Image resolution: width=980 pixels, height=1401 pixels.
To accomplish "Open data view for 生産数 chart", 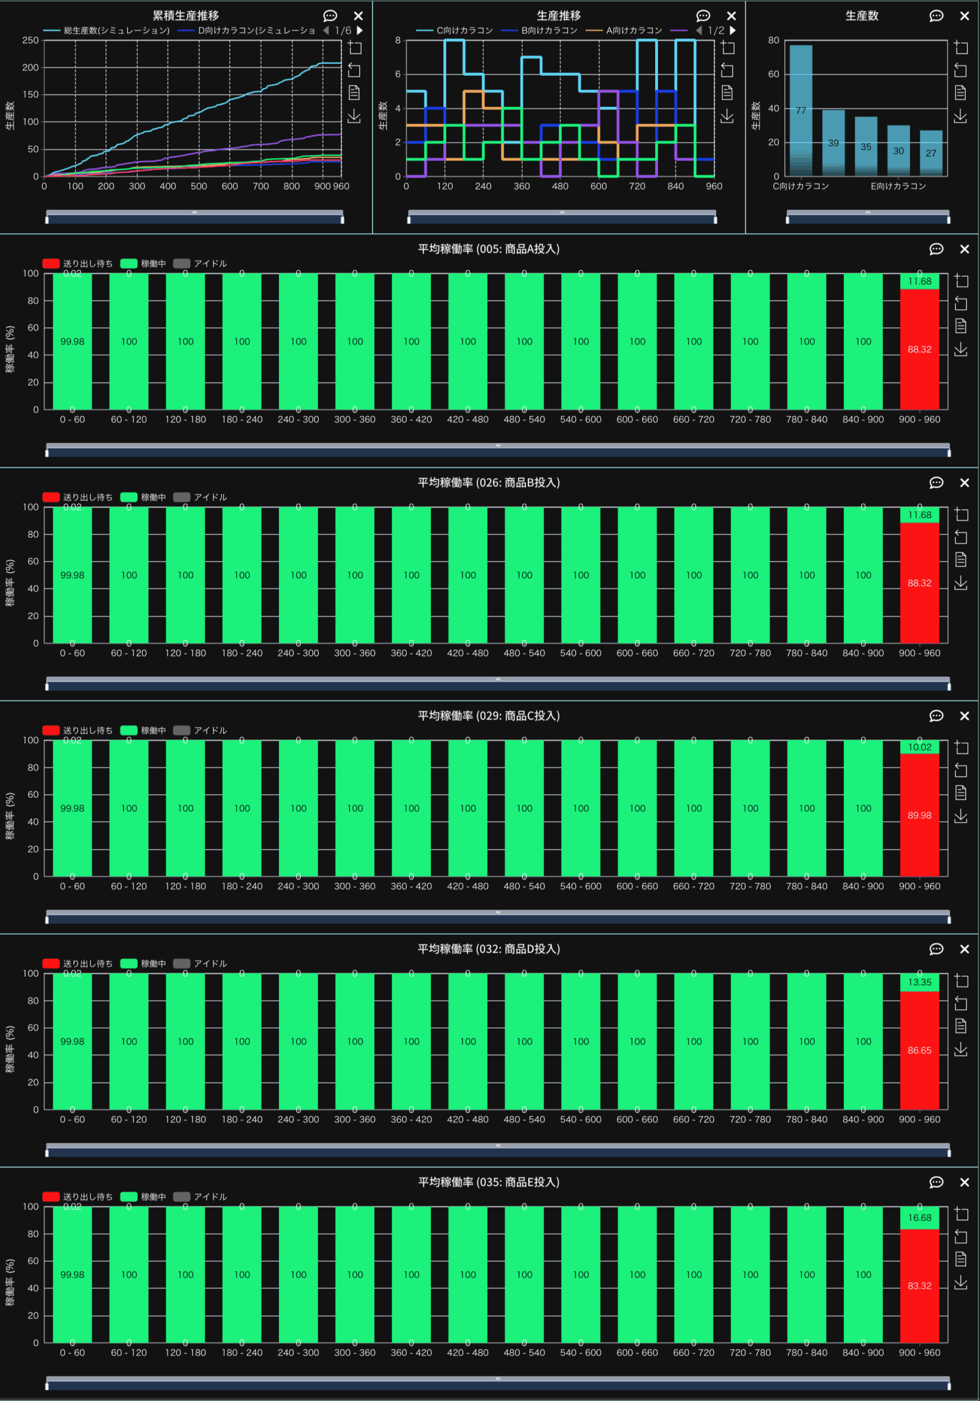I will click(960, 92).
